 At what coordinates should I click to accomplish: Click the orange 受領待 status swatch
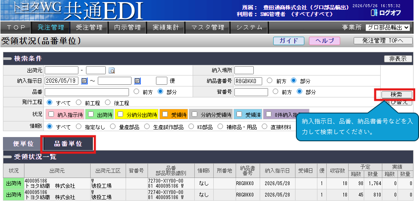click(x=174, y=114)
